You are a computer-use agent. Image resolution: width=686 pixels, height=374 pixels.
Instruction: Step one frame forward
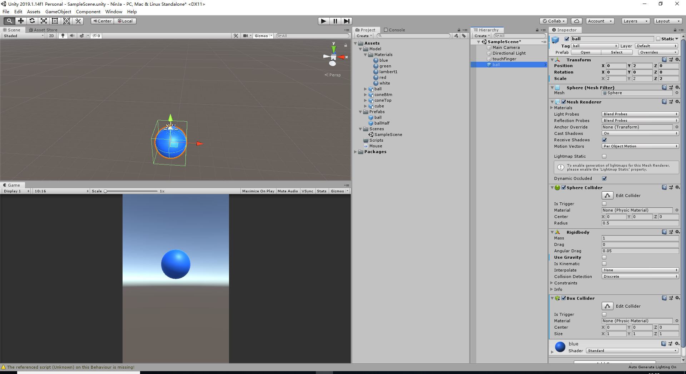347,21
